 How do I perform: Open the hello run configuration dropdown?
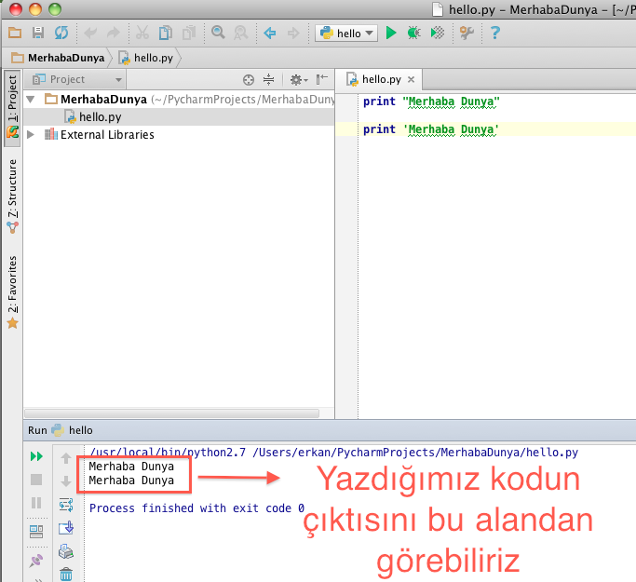[x=346, y=33]
